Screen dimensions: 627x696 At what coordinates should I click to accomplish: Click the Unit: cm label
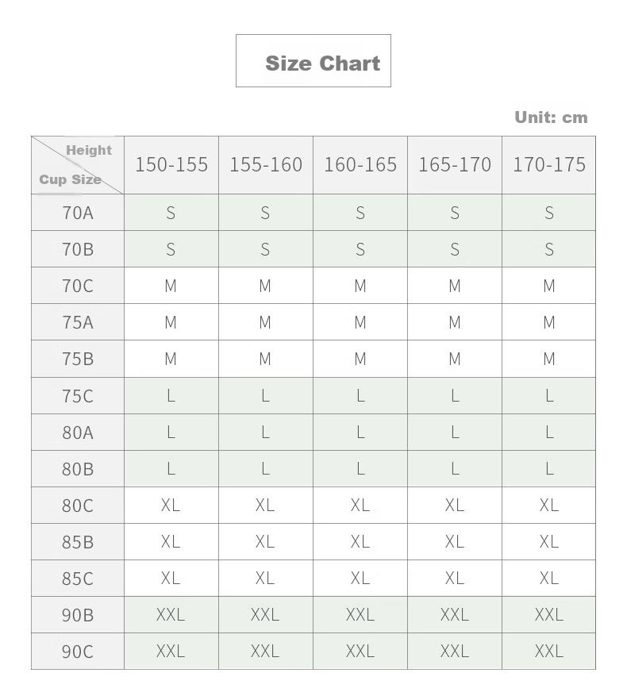[551, 117]
